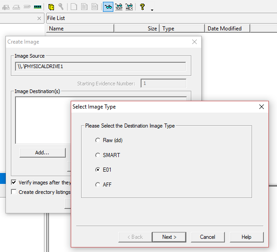
Task: Click the Obtain Protected Files icon
Action: (x=51, y=7)
